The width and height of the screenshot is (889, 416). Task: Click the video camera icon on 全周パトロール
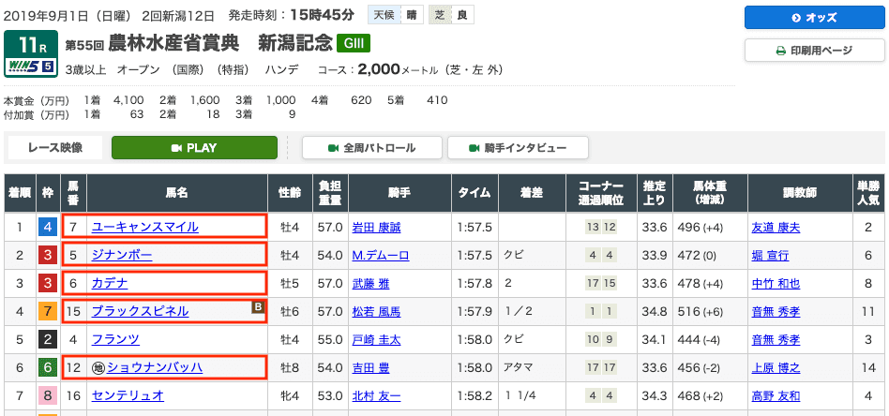coord(333,148)
